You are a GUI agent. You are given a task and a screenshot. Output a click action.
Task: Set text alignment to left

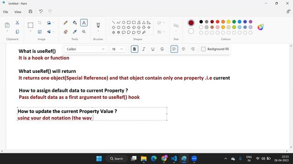tap(174, 49)
